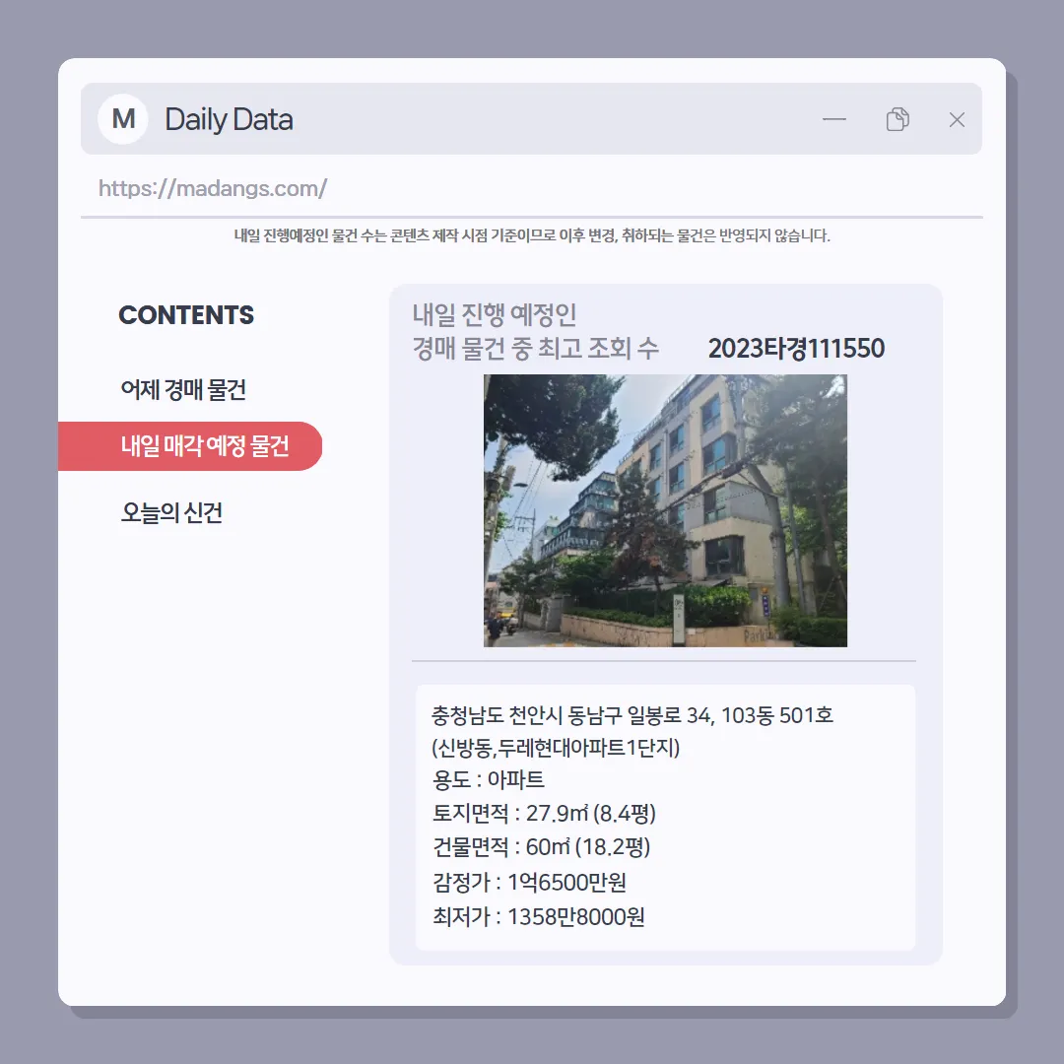Click the https://madangs.com/ address field
Screen dimensions: 1064x1064
pyautogui.click(x=531, y=188)
